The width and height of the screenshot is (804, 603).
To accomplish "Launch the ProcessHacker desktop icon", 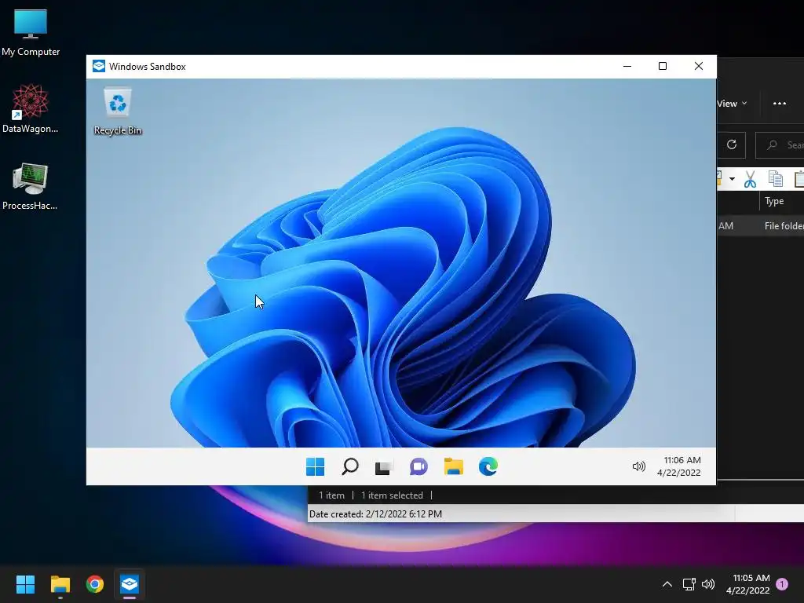I will tap(30, 186).
